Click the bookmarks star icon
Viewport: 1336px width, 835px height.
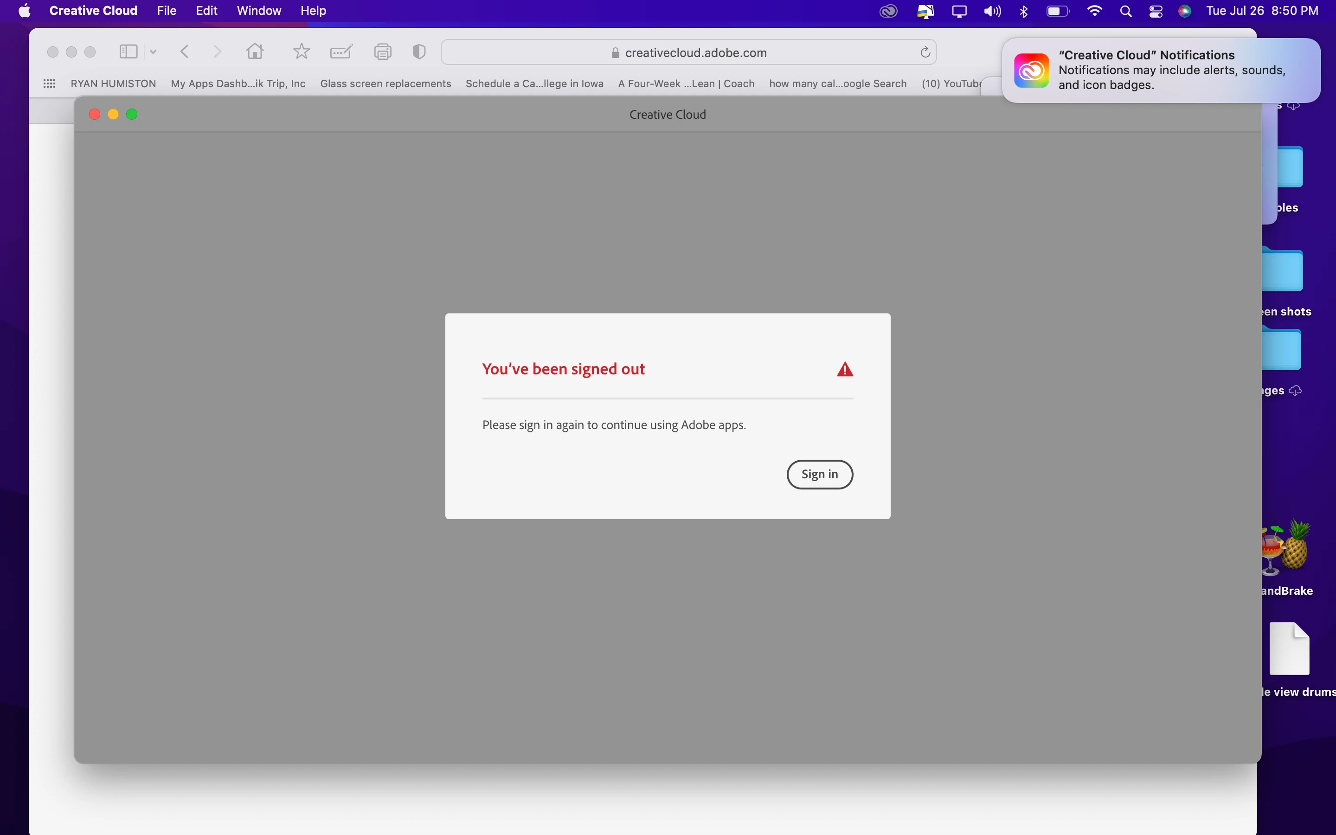(301, 52)
